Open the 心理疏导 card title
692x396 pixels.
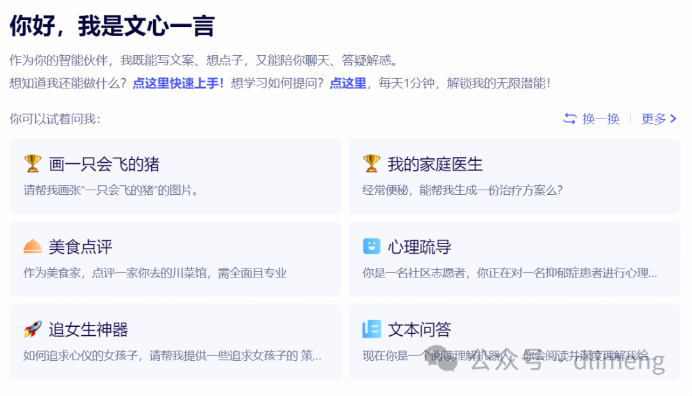tap(420, 247)
